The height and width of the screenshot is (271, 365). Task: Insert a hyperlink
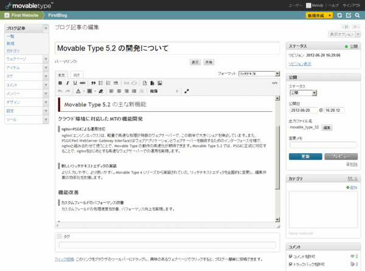coord(127,83)
